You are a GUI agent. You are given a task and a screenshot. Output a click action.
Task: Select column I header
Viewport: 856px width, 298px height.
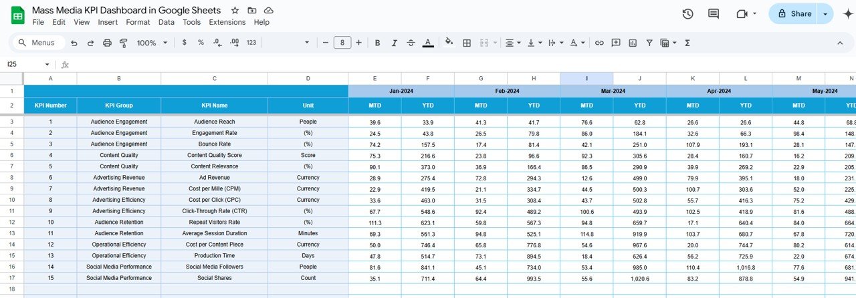[x=586, y=78]
